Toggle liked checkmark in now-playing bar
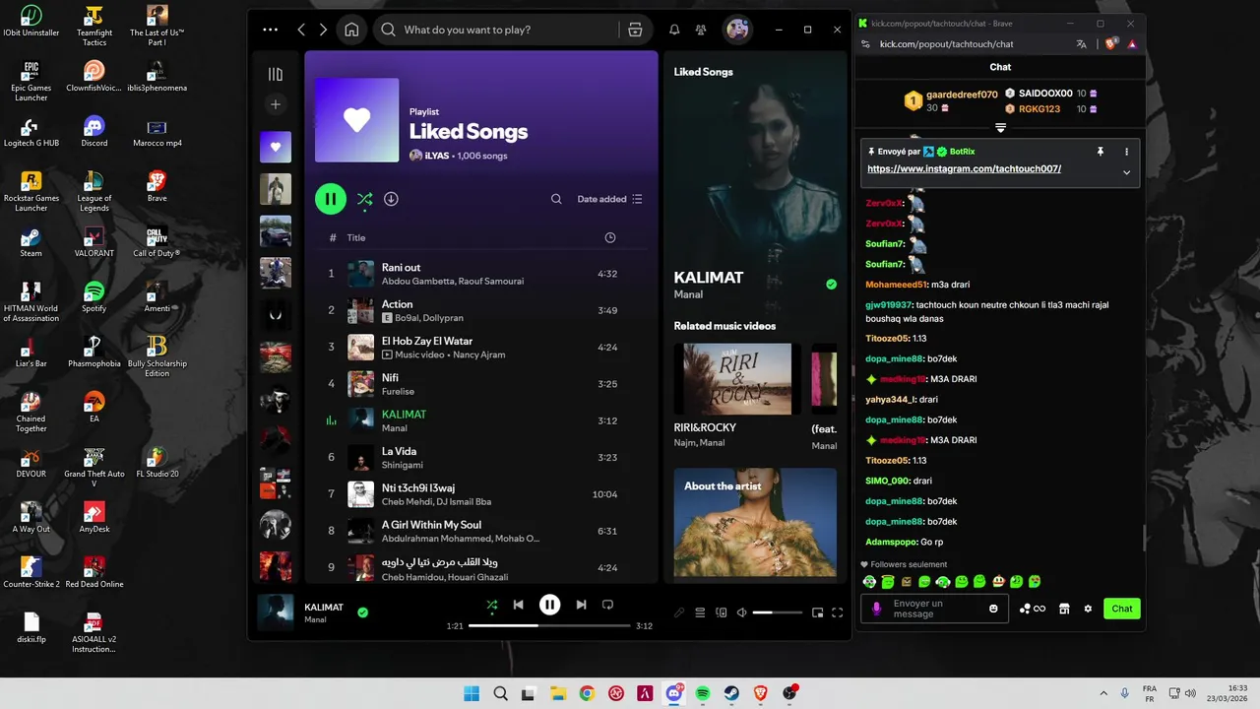 click(x=362, y=612)
